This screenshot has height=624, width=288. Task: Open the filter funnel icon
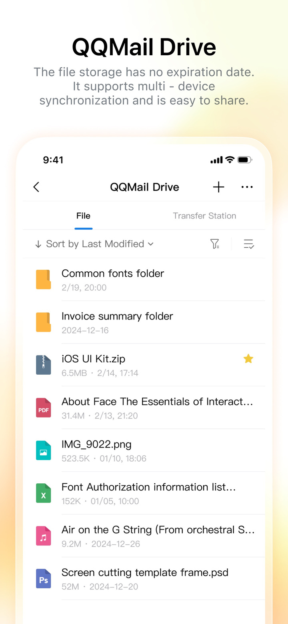(x=215, y=244)
